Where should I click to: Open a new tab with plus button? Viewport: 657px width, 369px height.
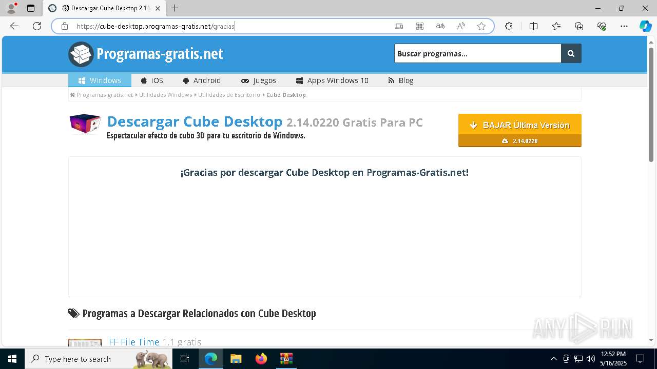tap(175, 8)
